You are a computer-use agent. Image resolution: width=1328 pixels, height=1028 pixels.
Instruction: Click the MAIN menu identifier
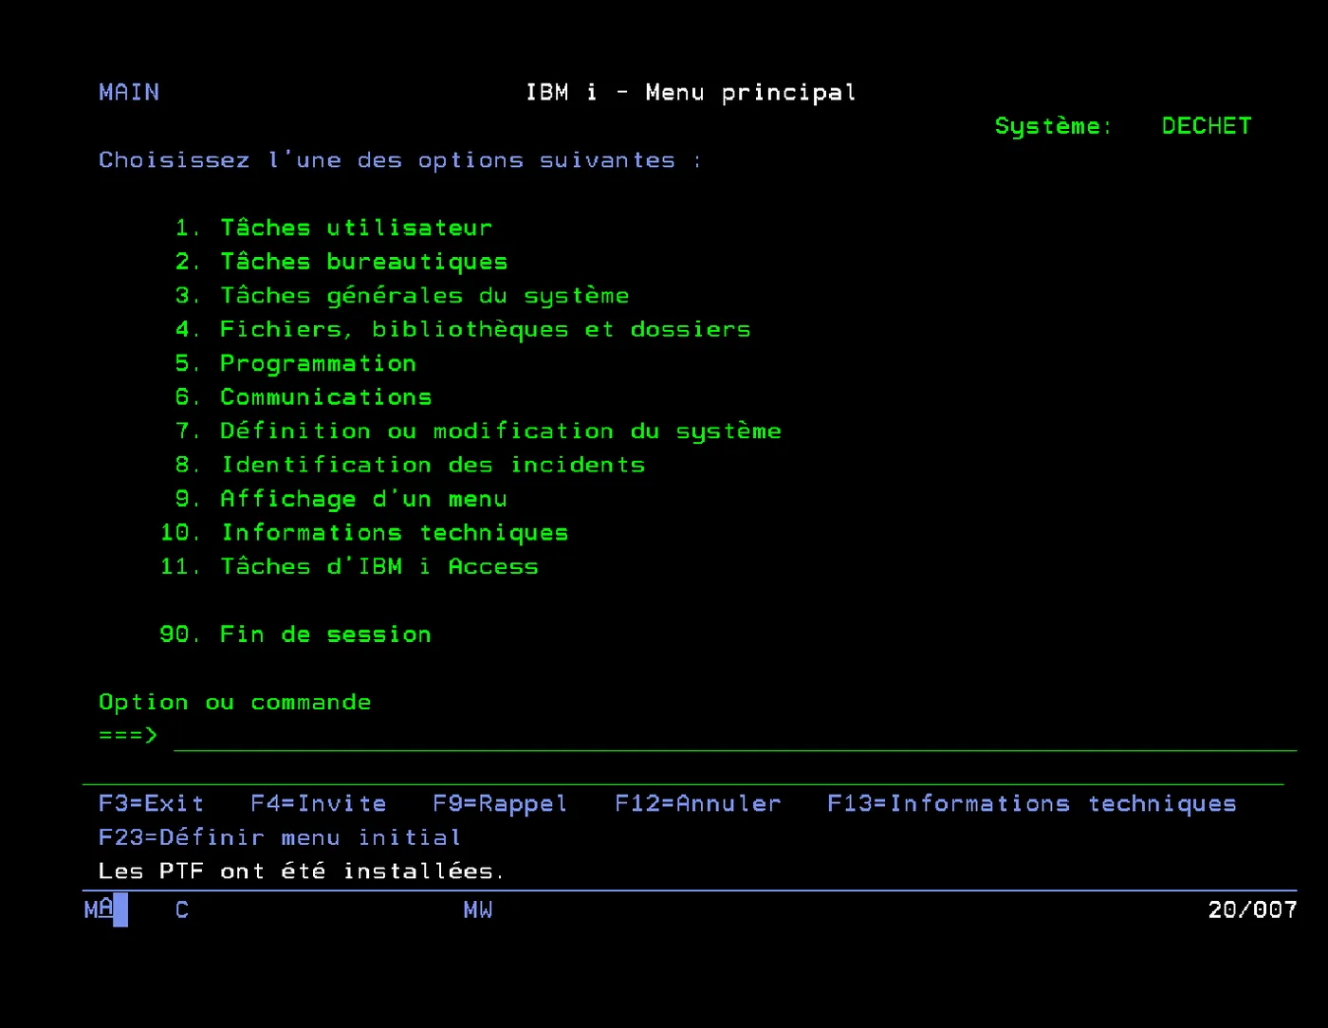(x=129, y=93)
